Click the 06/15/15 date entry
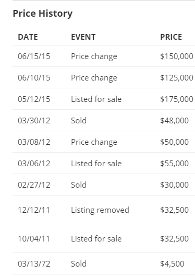The height and width of the screenshot is (276, 195). click(34, 56)
